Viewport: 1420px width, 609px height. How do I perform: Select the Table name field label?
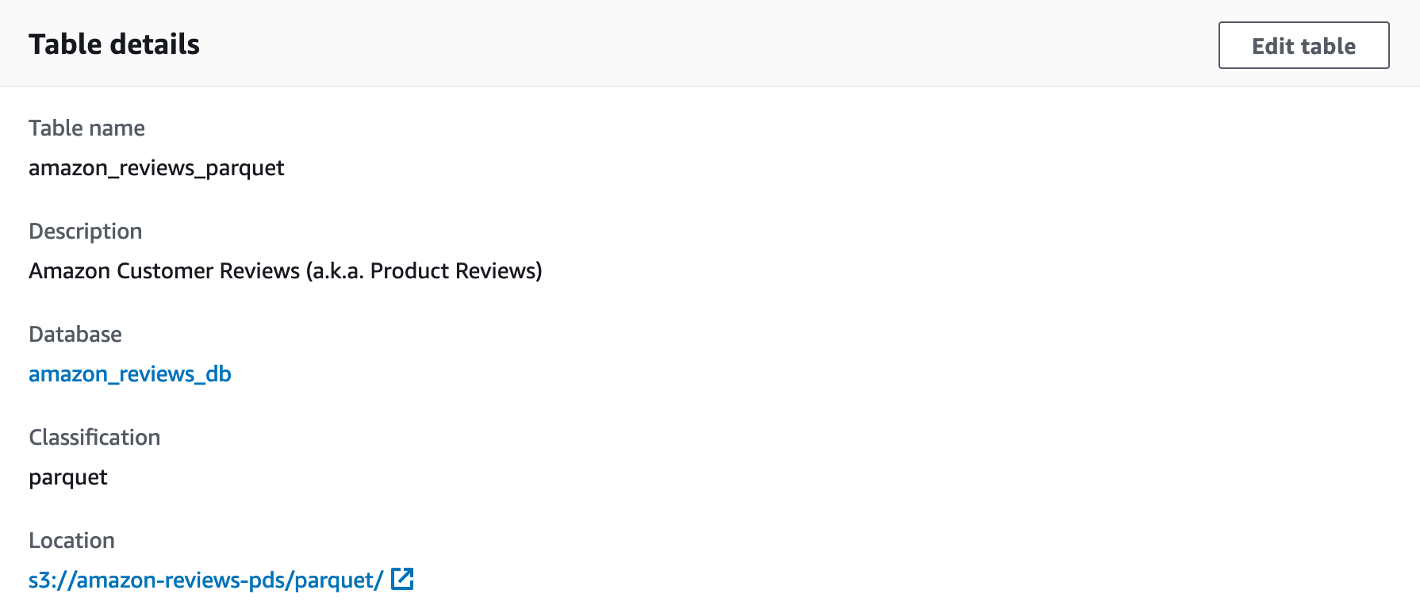(x=86, y=128)
